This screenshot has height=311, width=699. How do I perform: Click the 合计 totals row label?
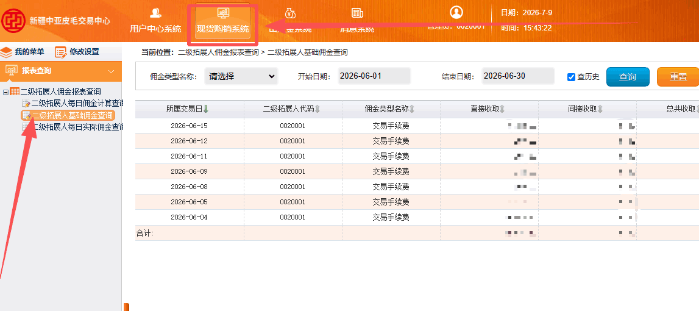145,233
